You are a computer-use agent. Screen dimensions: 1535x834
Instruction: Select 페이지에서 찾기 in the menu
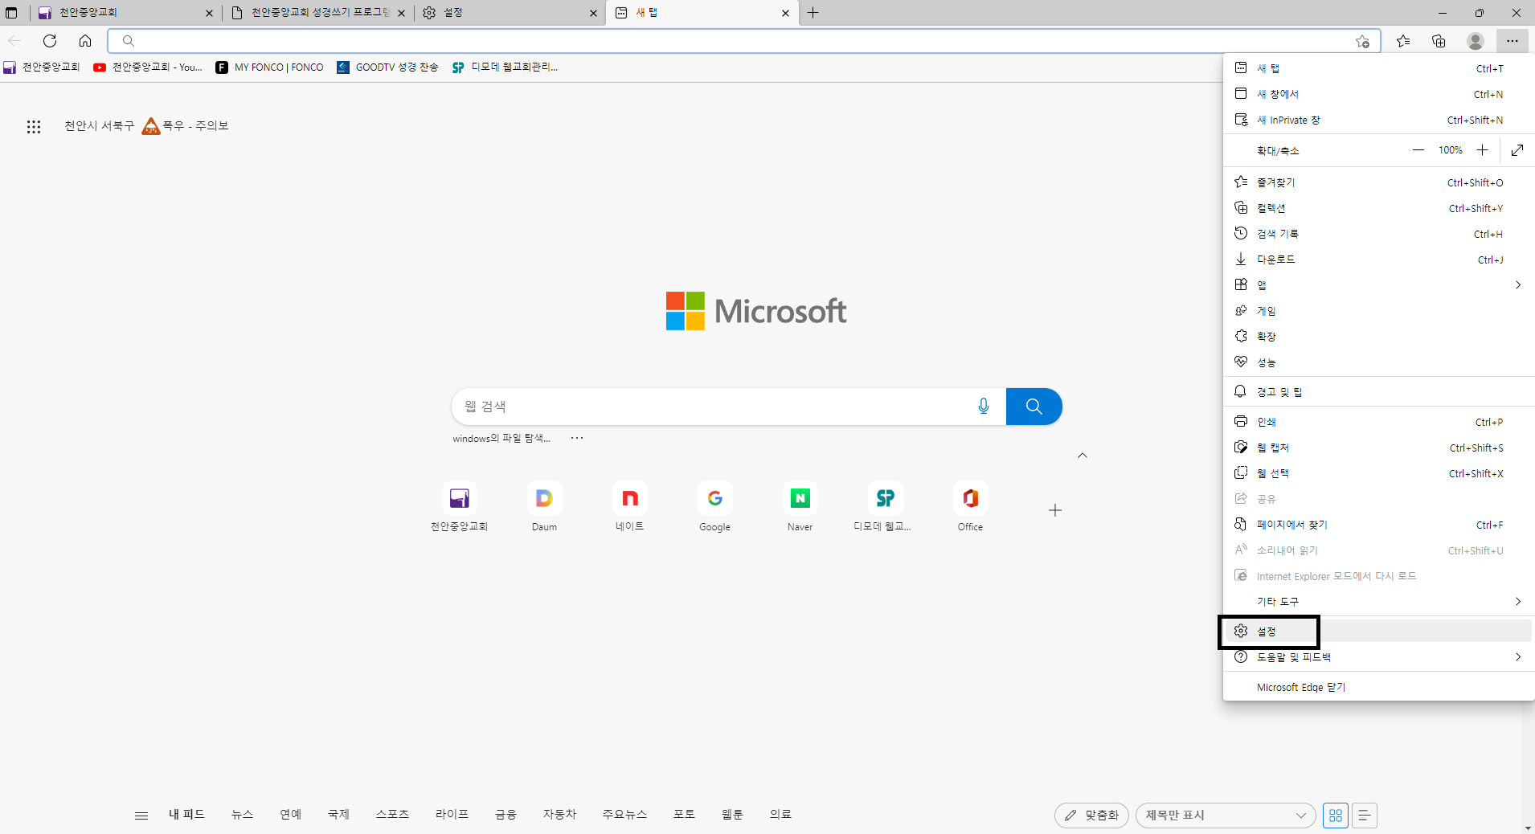(1378, 525)
